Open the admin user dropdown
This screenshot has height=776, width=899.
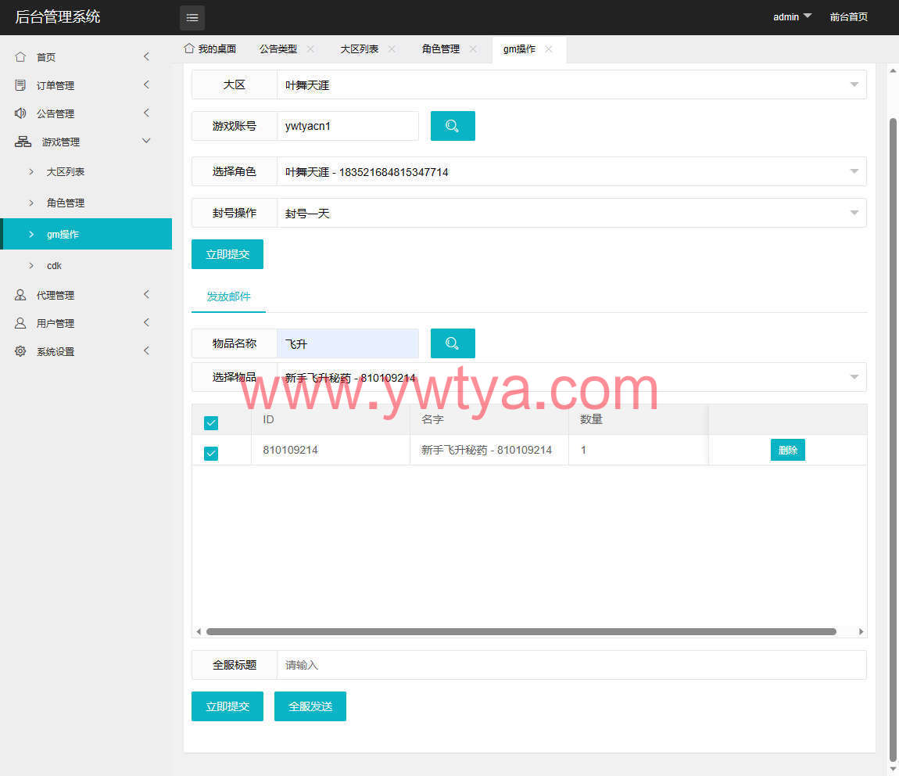click(792, 17)
